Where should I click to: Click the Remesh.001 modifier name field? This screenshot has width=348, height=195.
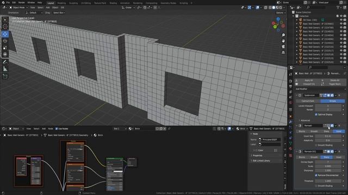313,152
